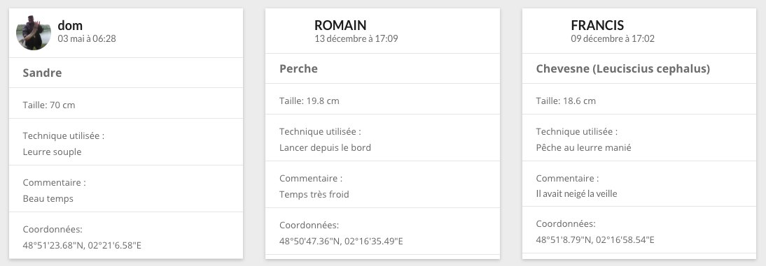Open dom's profile avatar photo
This screenshot has height=266, width=766.
33,33
